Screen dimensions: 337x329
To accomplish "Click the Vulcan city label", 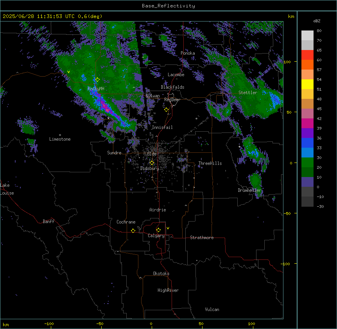I will coord(212,309).
